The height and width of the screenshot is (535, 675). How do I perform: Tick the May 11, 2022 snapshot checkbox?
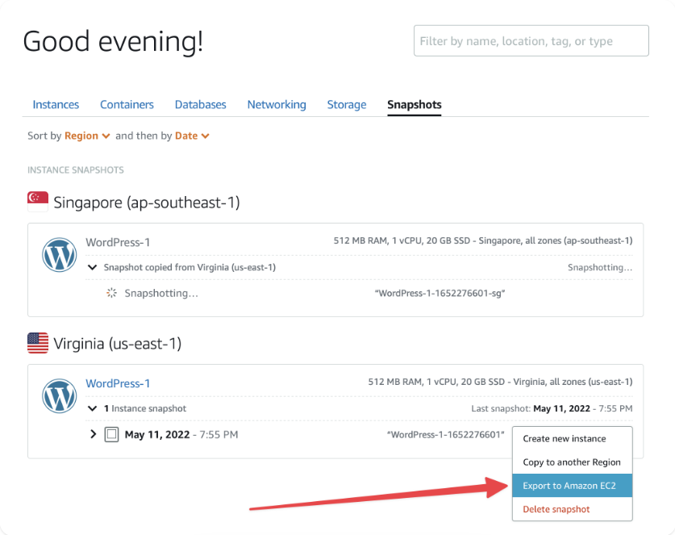111,434
